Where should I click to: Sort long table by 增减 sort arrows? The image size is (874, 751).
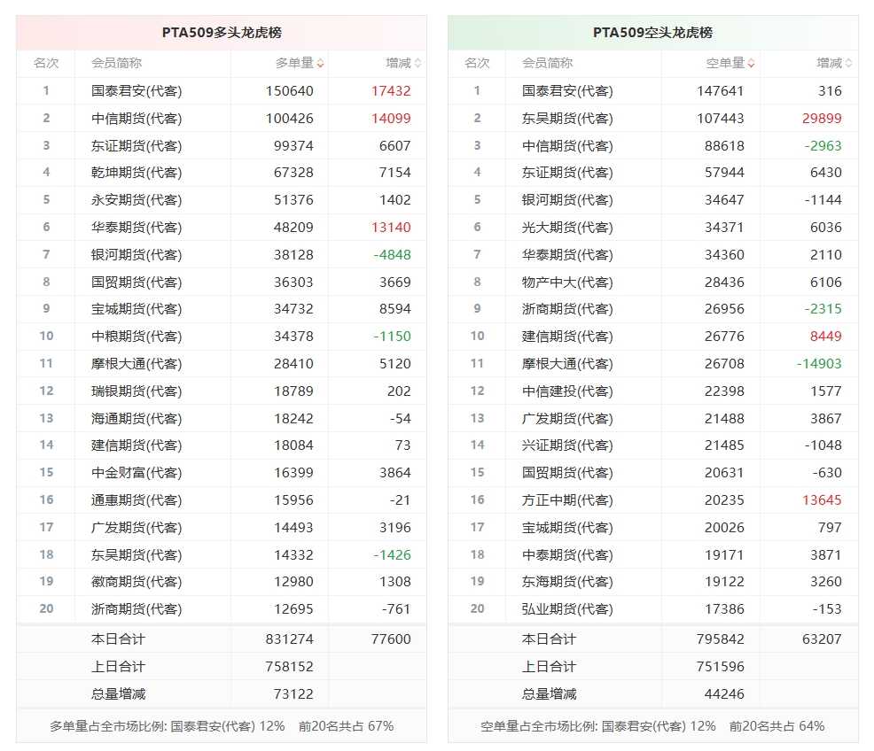pyautogui.click(x=418, y=64)
